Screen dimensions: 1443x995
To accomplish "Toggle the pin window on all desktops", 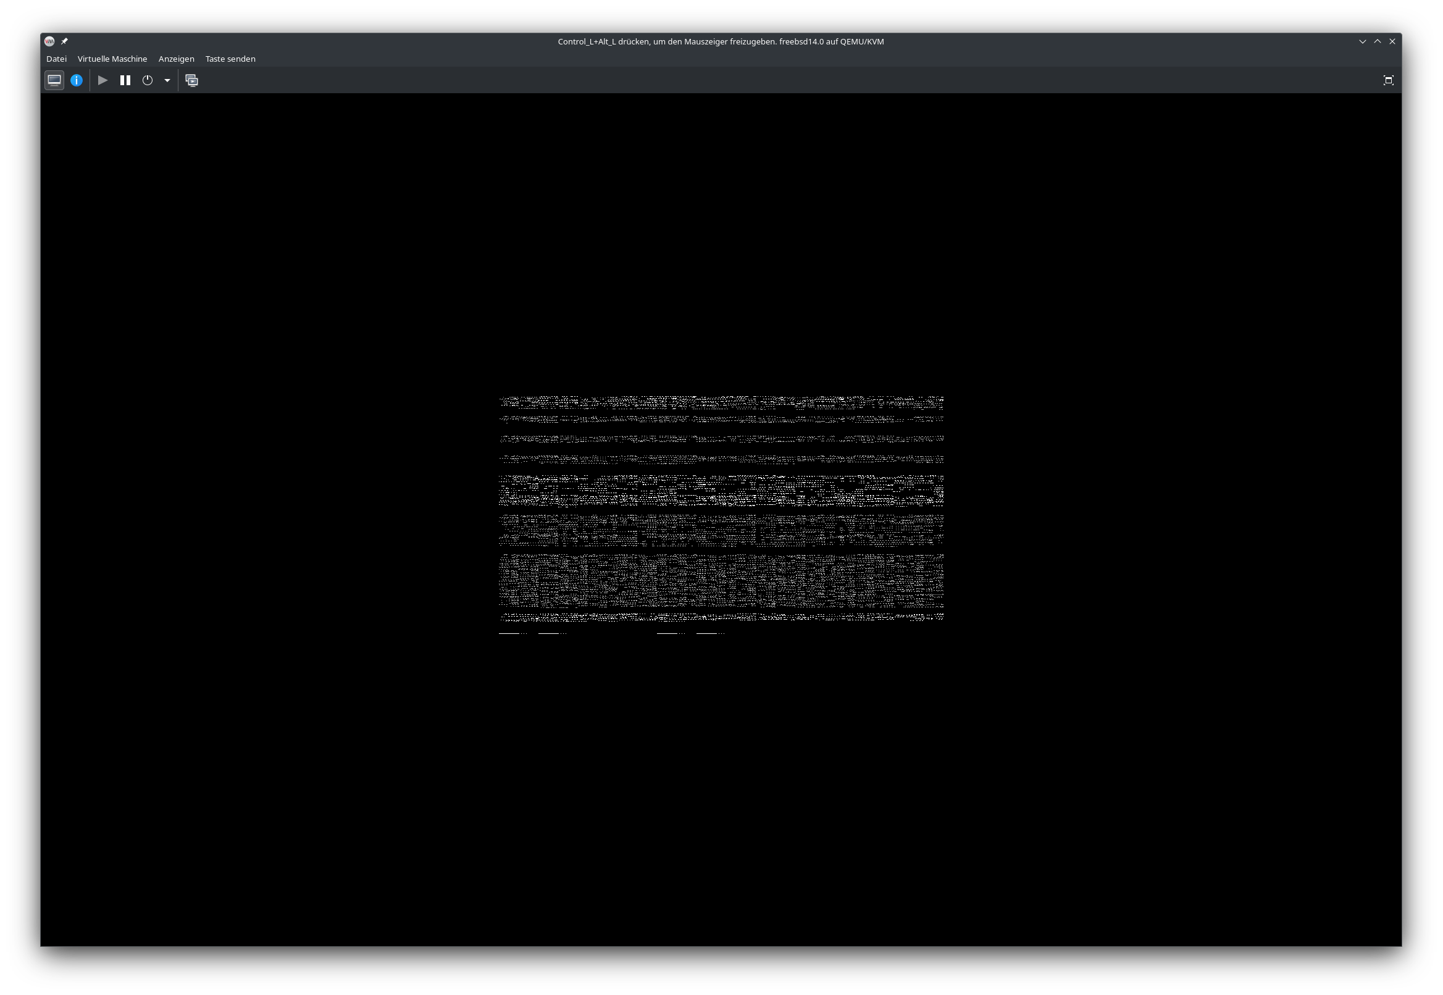I will point(64,41).
